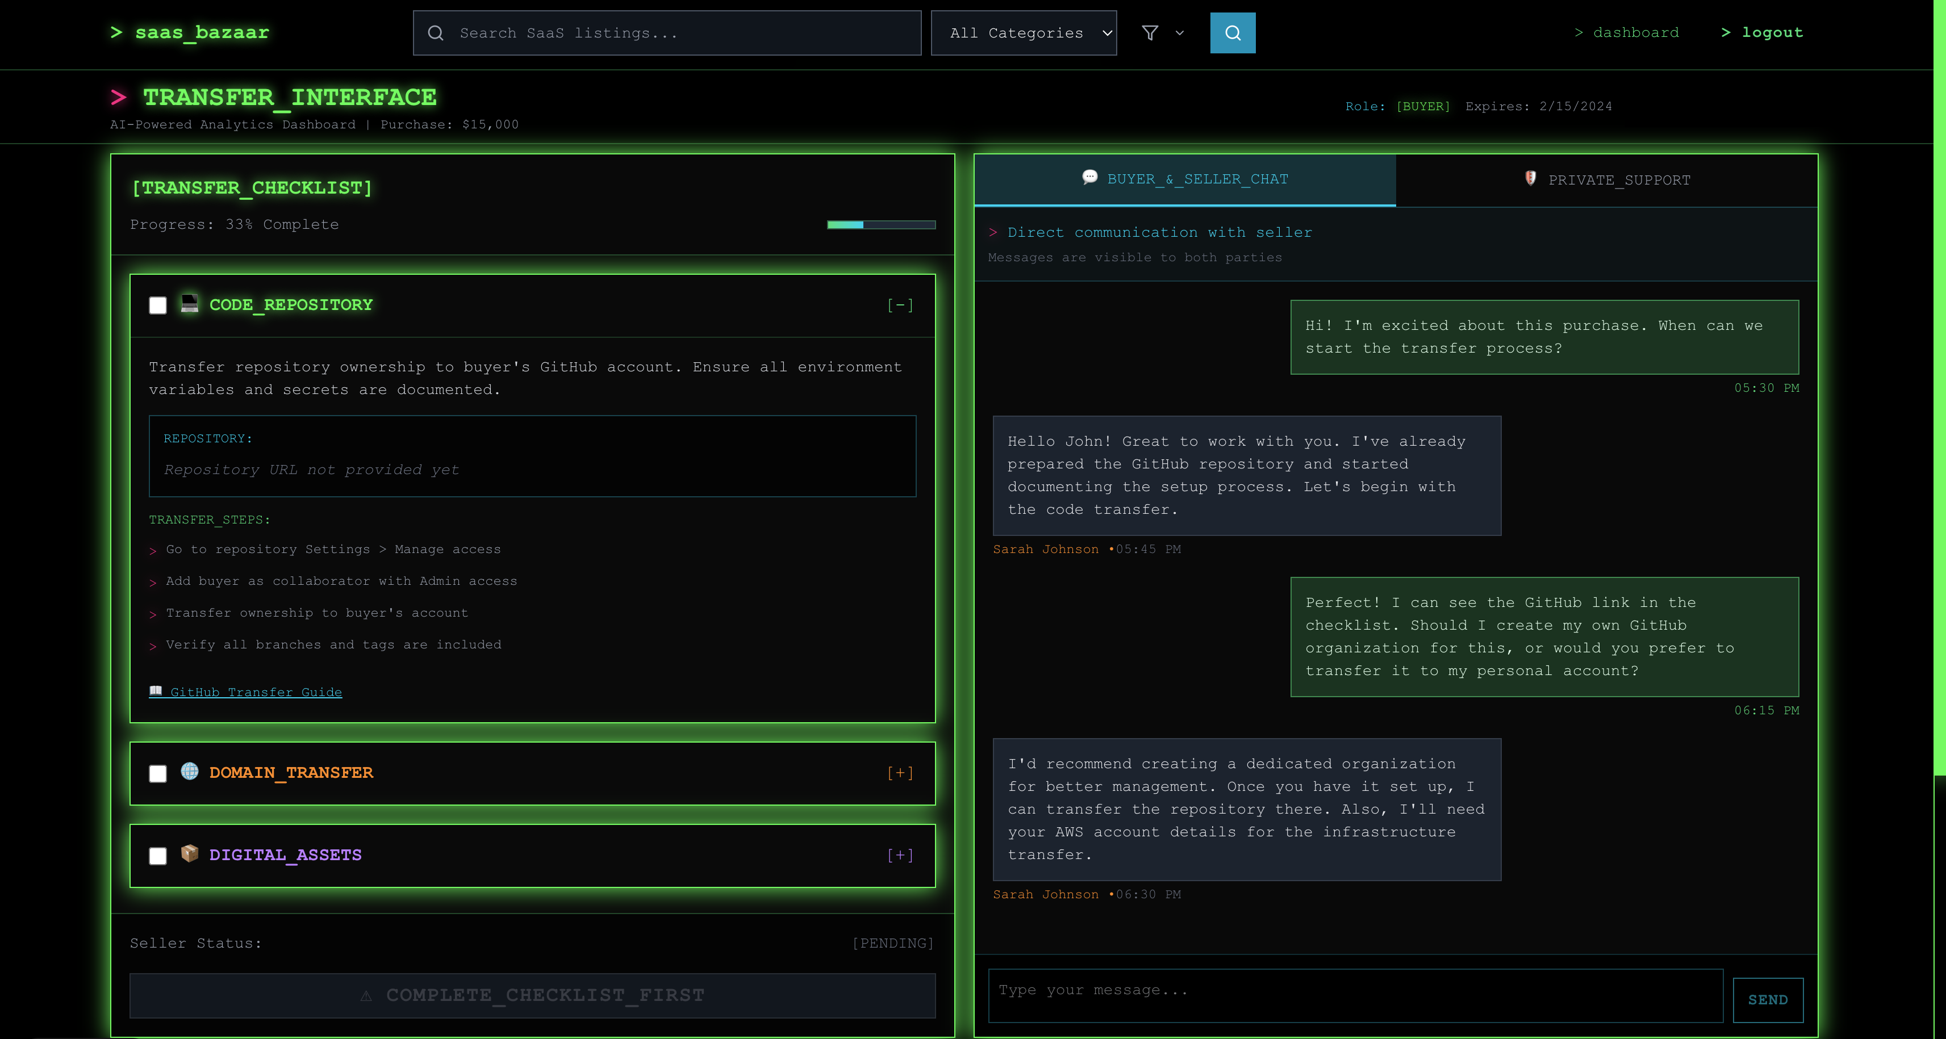Image resolution: width=1946 pixels, height=1039 pixels.
Task: Open the All Categories dropdown
Action: (x=1024, y=32)
